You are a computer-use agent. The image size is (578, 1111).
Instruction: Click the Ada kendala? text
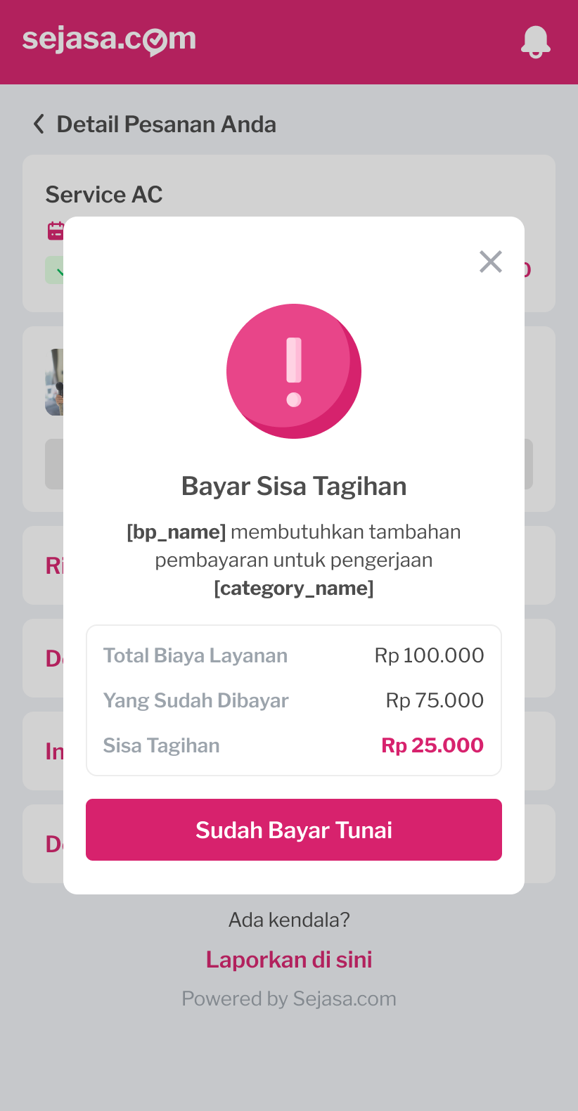289,920
